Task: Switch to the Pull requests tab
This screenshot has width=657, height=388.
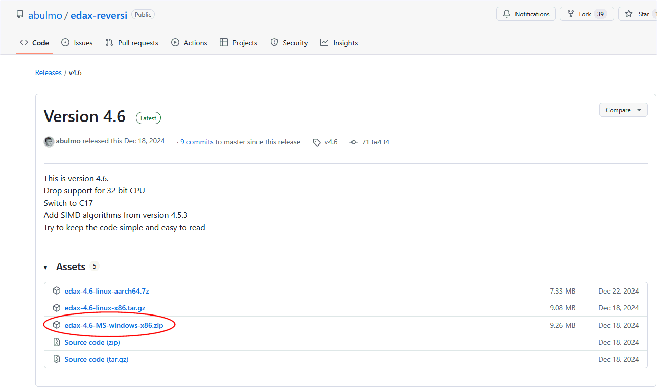Action: [x=132, y=43]
